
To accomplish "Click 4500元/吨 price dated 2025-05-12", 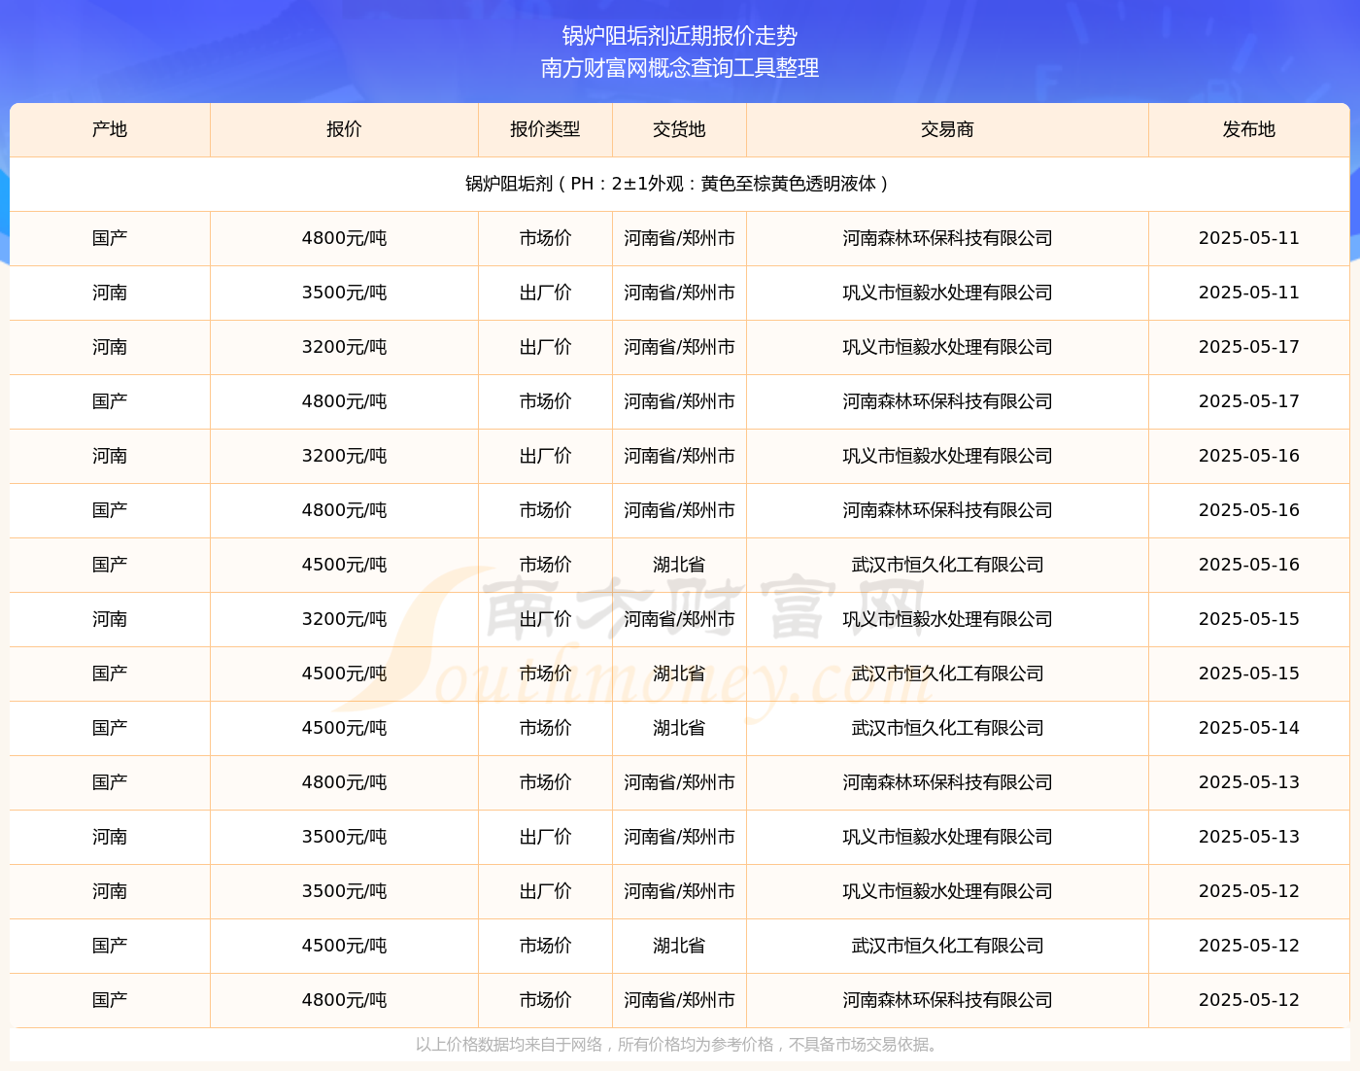I will click(344, 946).
